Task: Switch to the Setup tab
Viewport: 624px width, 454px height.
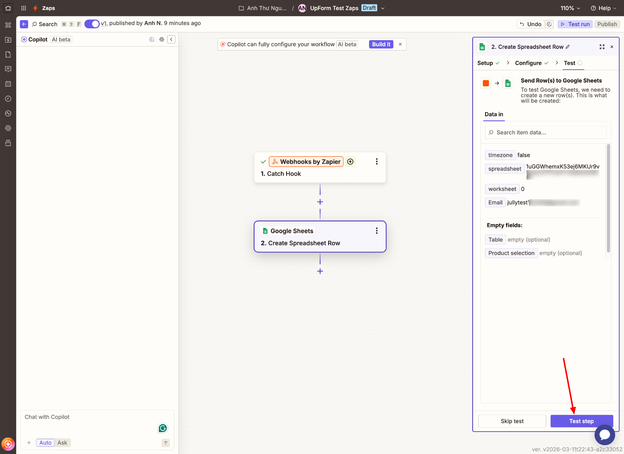Action: (488, 63)
